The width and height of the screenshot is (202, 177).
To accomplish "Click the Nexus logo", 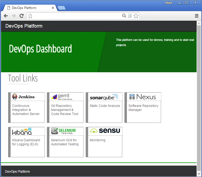I will [142, 97].
